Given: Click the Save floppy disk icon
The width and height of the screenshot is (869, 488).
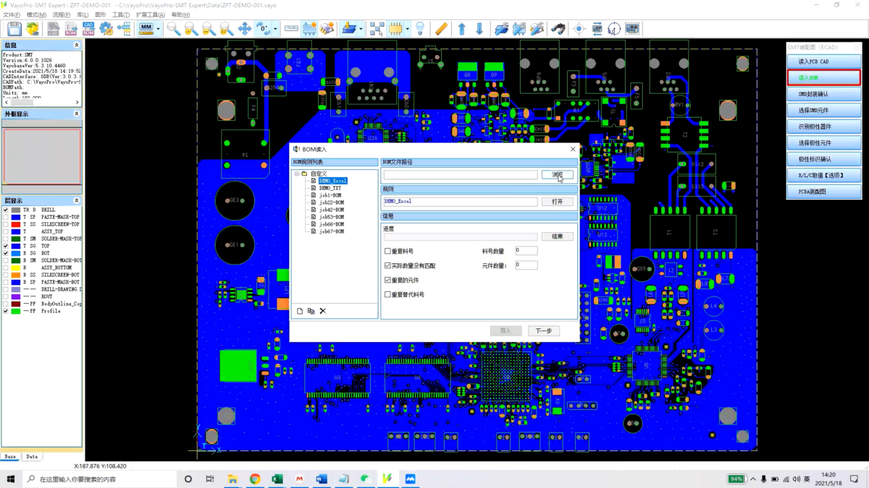Looking at the screenshot, I should point(14,29).
